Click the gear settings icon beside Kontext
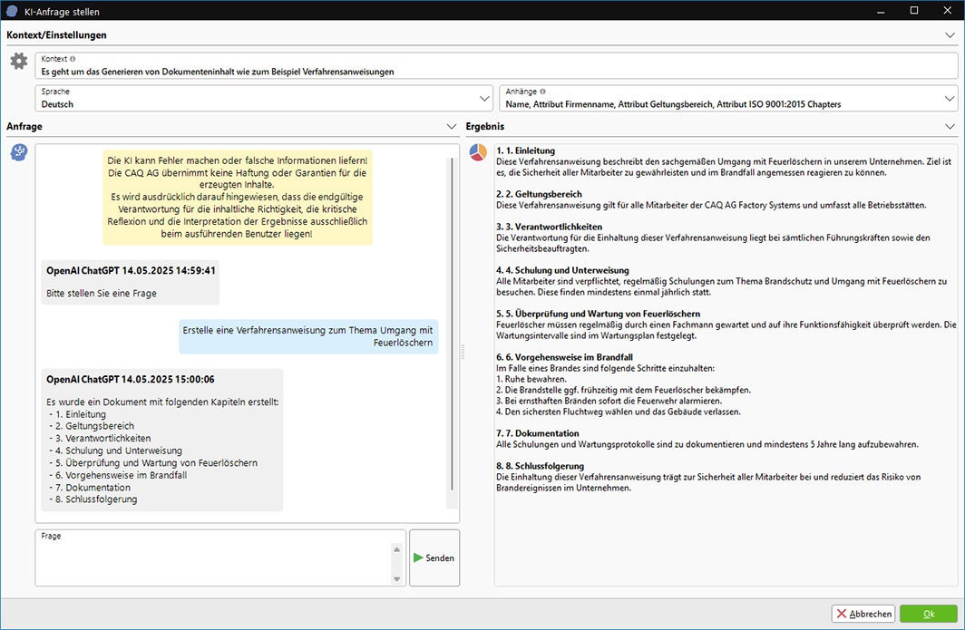965x630 pixels. tap(18, 61)
